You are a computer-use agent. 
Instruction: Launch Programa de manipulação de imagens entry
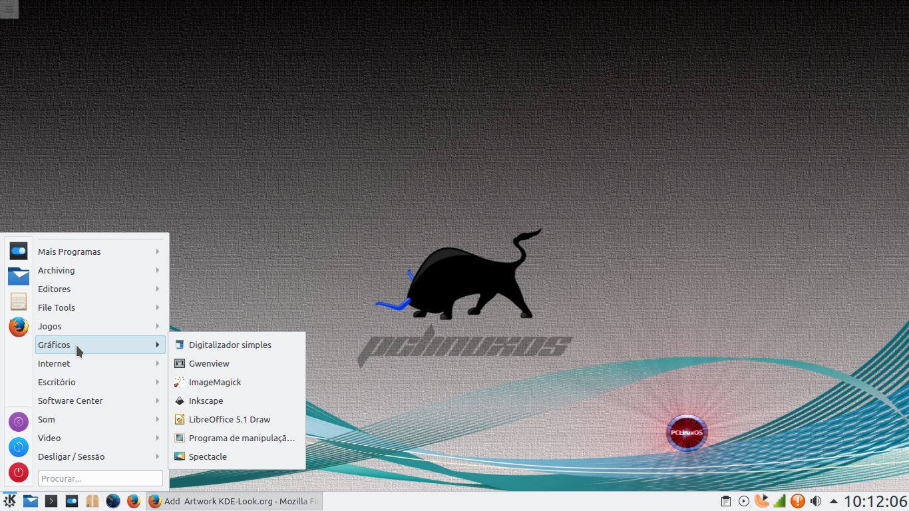pyautogui.click(x=238, y=438)
